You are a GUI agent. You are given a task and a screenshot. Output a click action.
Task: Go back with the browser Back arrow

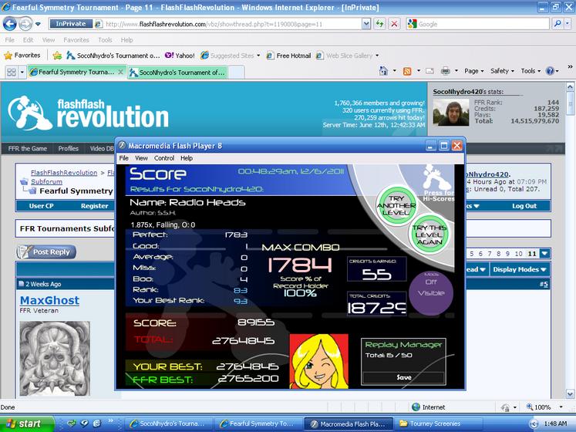pos(9,24)
